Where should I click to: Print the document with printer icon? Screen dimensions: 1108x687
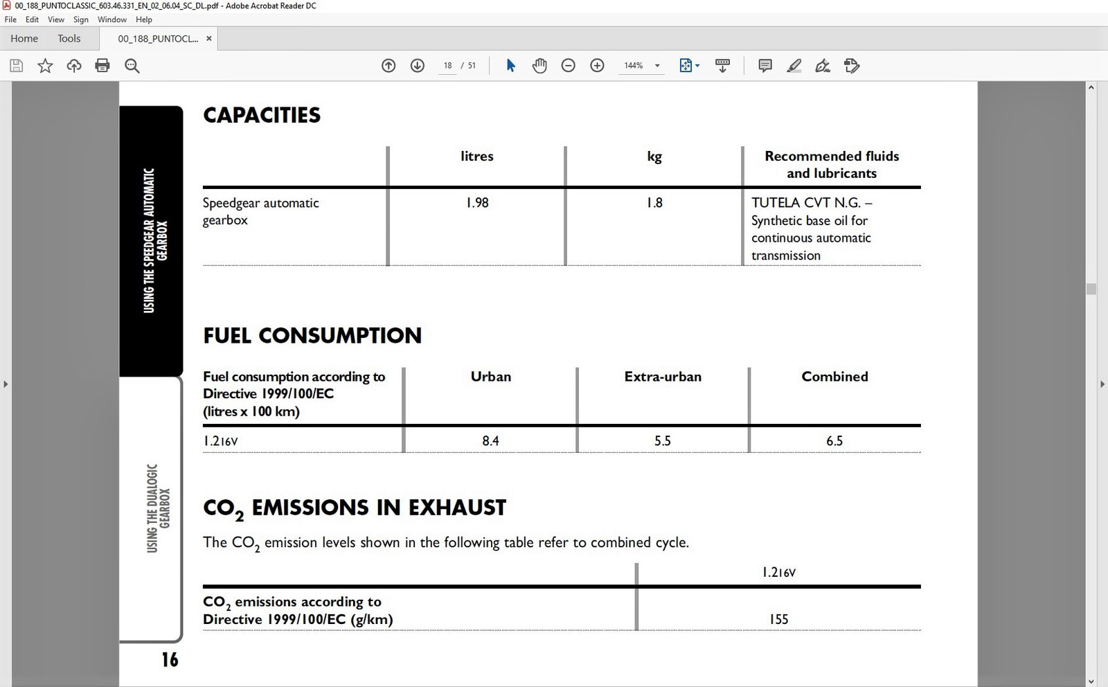pos(102,66)
